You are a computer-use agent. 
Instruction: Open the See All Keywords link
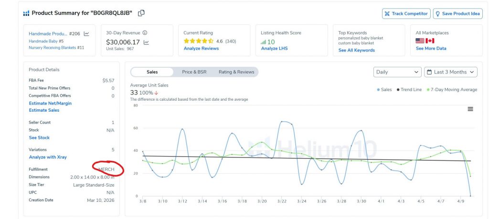click(356, 50)
